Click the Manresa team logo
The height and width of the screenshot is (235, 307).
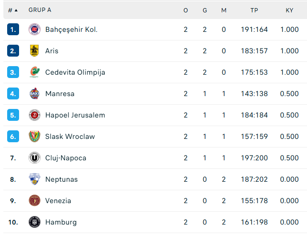(34, 94)
